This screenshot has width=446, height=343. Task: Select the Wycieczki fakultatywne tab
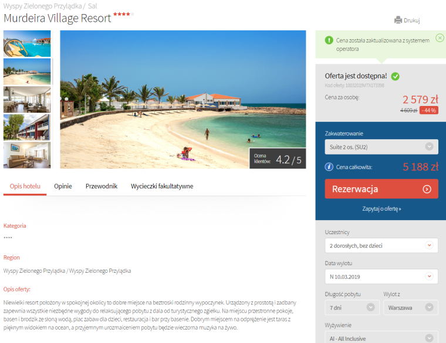coord(162,186)
